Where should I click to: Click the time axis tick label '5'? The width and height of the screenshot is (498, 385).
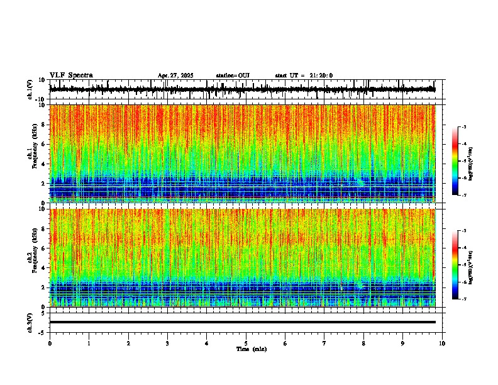[246, 343]
